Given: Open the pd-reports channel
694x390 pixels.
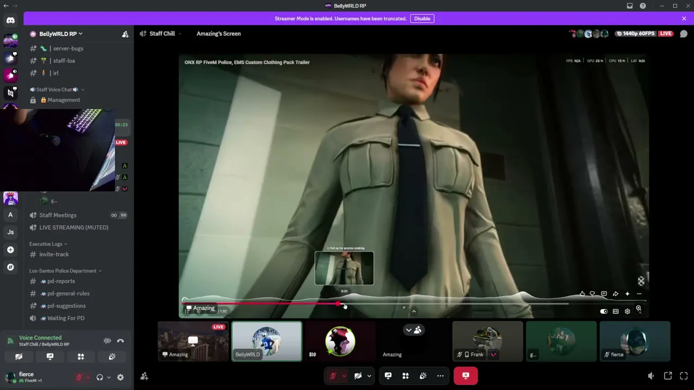Looking at the screenshot, I should [x=79, y=281].
